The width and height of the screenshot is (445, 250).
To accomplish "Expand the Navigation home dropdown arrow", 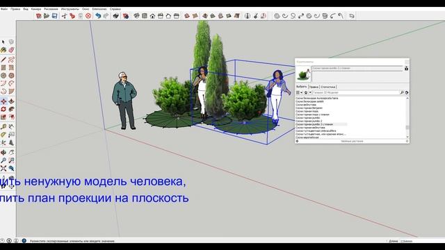I will pyautogui.click(x=310, y=92).
